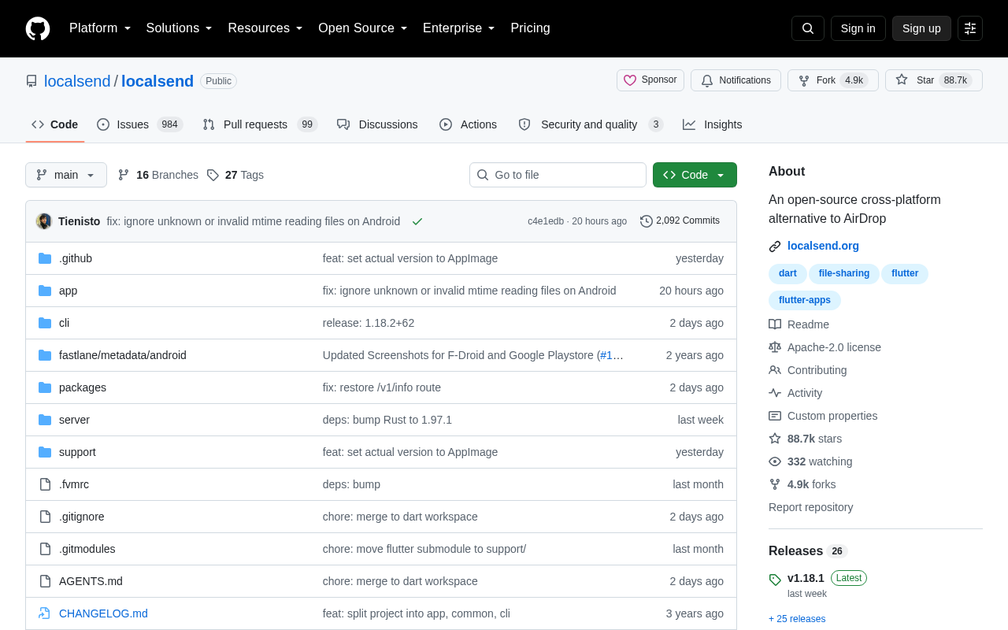The height and width of the screenshot is (630, 1008).
Task: Click the support folder icon
Action: click(x=45, y=452)
